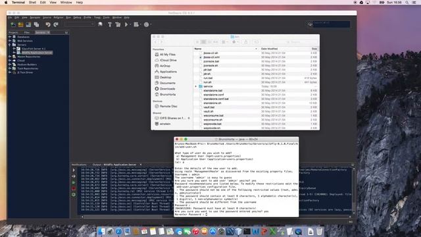Select the JS Test Driver node

tap(25, 72)
